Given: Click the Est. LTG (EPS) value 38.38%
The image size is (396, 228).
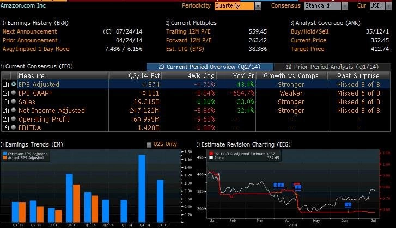Looking at the screenshot, I should coord(258,49).
